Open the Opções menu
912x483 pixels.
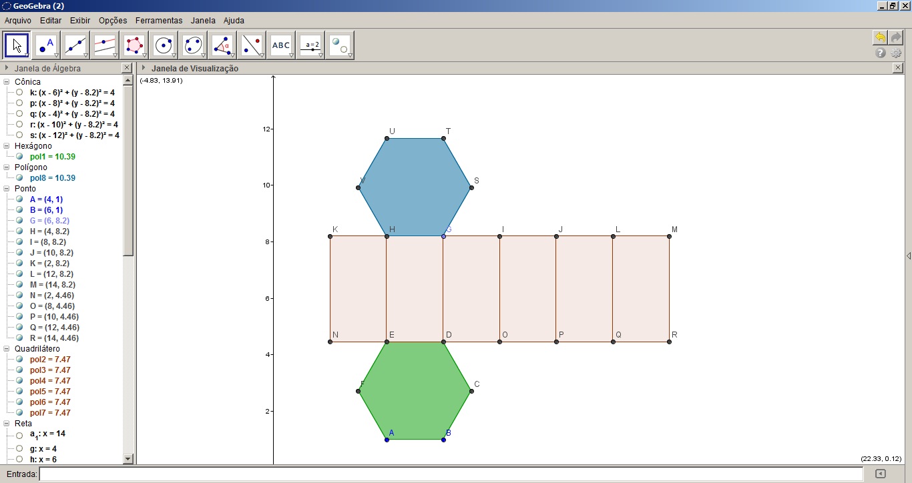113,21
